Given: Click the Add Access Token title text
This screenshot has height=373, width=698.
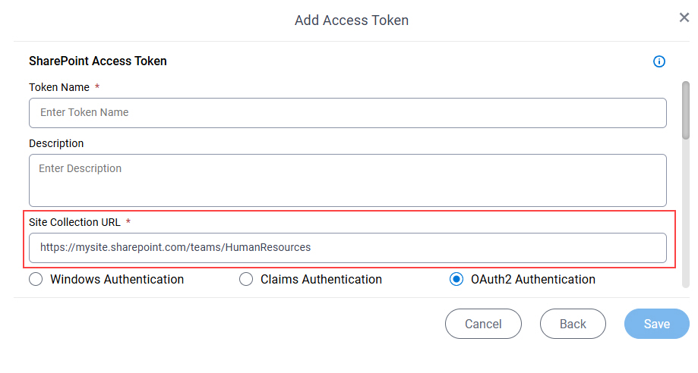Looking at the screenshot, I should [352, 20].
